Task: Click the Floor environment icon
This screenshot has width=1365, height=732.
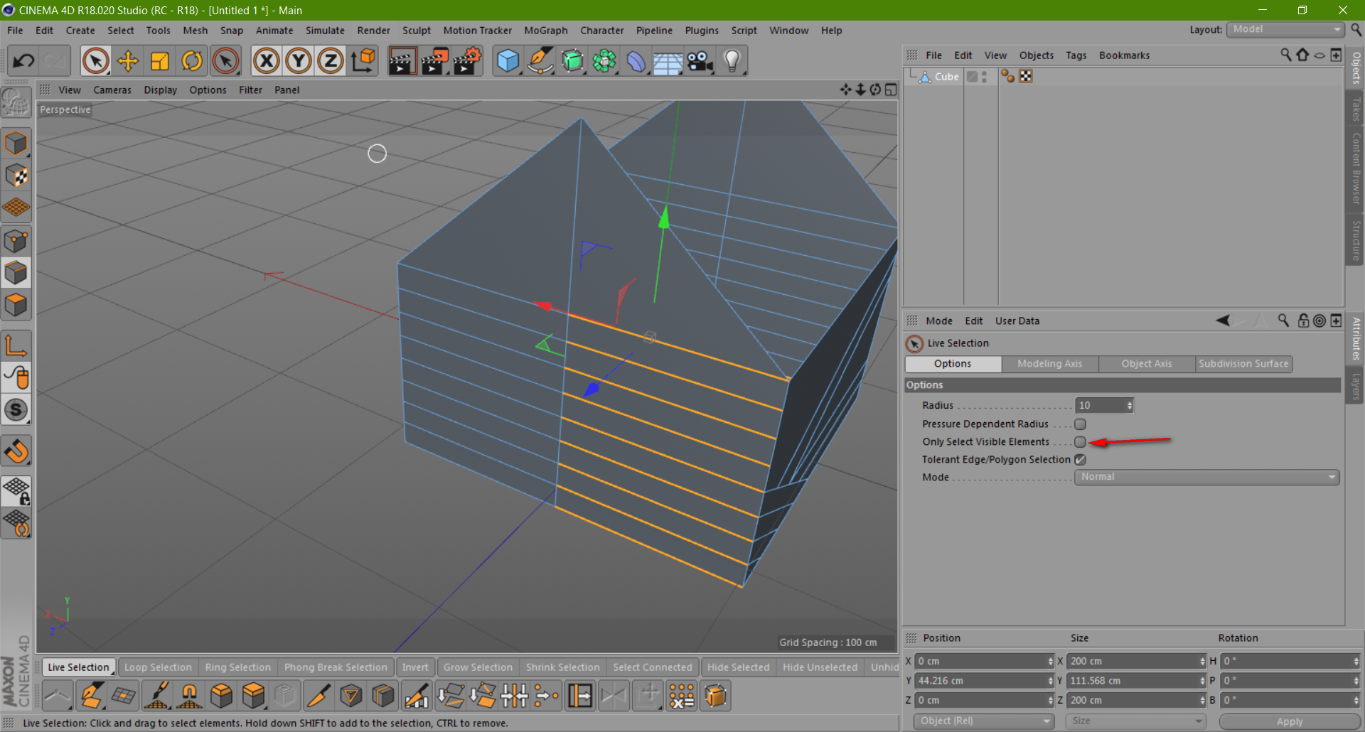Action: pos(668,61)
